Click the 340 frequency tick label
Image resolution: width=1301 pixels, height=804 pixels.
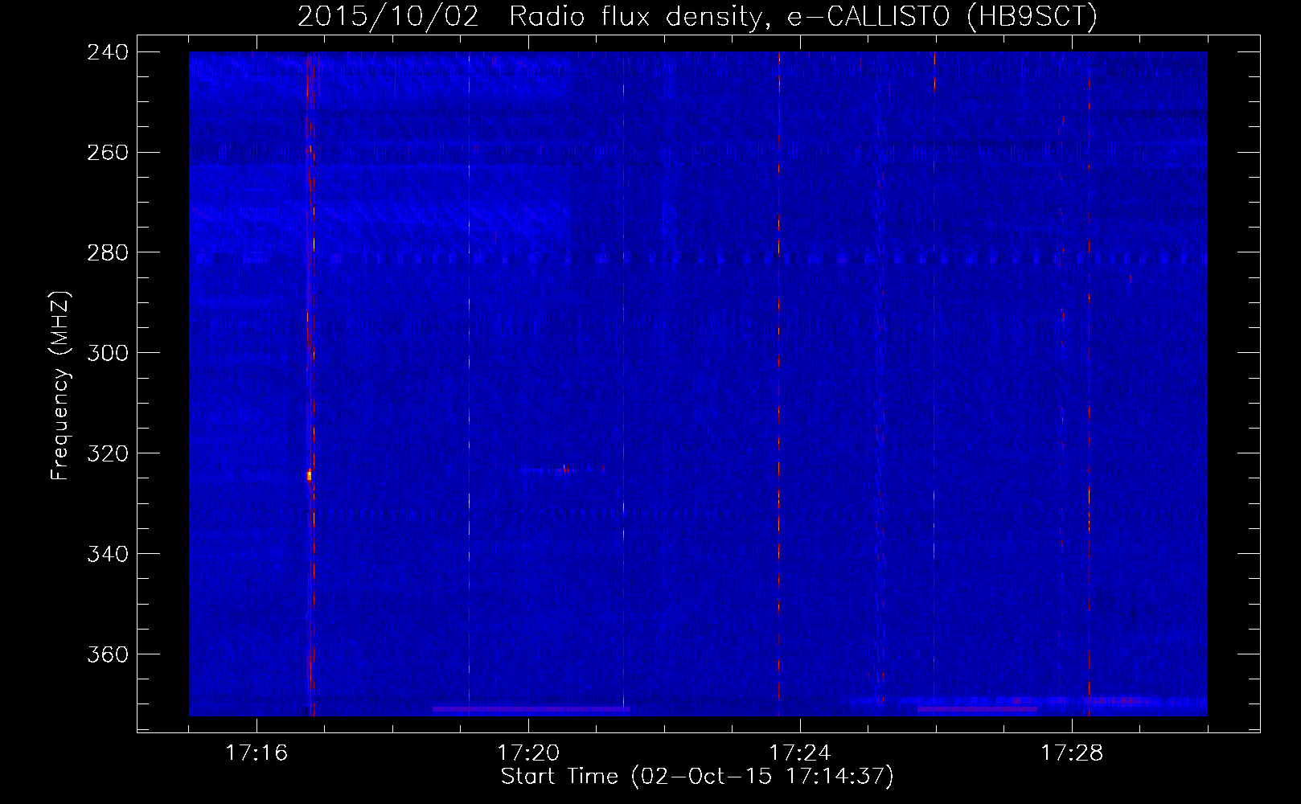click(x=108, y=554)
